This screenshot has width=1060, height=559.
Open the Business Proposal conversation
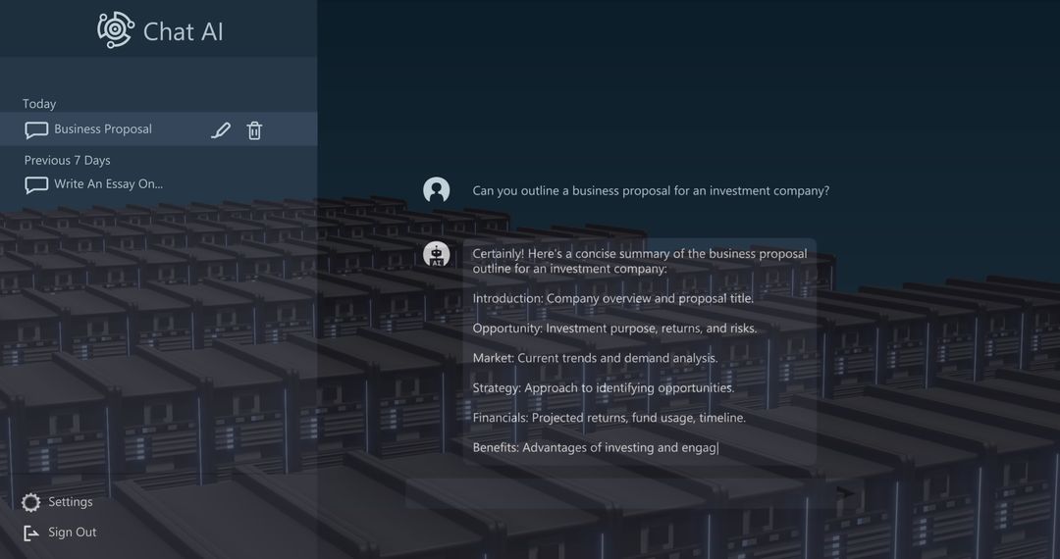(x=158, y=128)
